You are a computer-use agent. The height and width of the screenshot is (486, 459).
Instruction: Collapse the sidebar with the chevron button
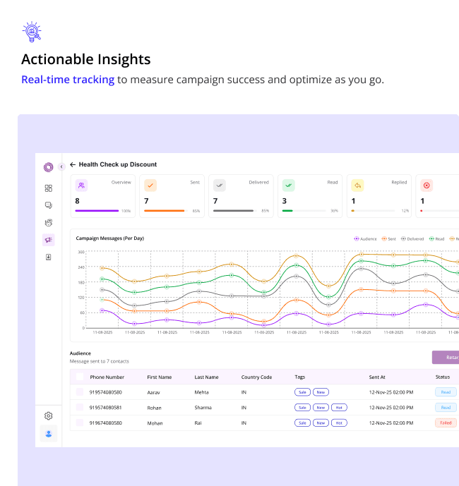pos(61,166)
